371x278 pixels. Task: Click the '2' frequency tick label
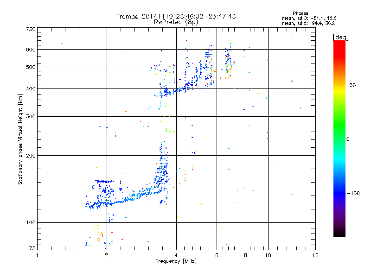107,255
